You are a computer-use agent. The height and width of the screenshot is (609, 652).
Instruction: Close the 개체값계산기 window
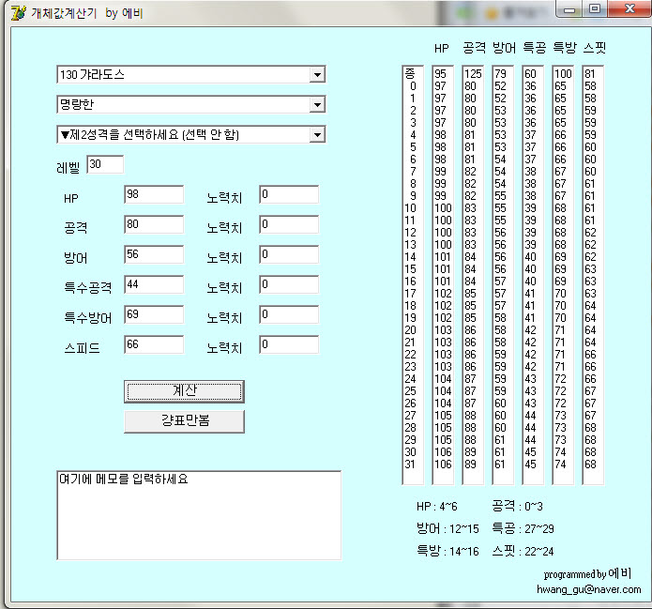(629, 8)
